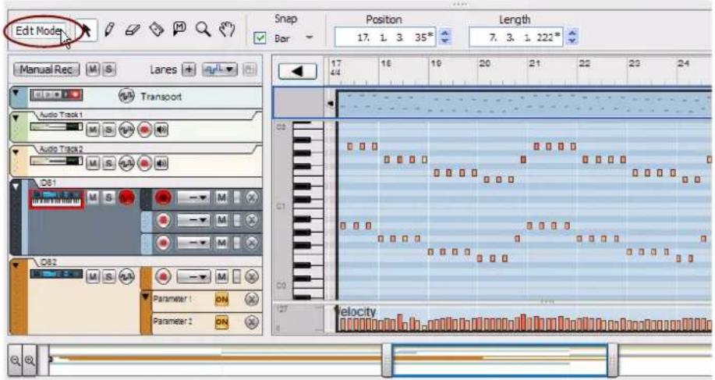
Task: Collapse the Transport track
Action: click(16, 93)
